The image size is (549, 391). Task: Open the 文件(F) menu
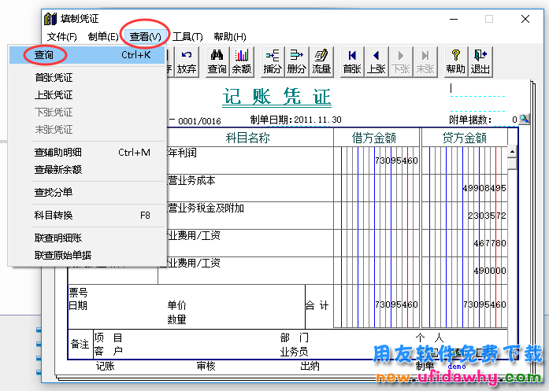click(x=62, y=36)
